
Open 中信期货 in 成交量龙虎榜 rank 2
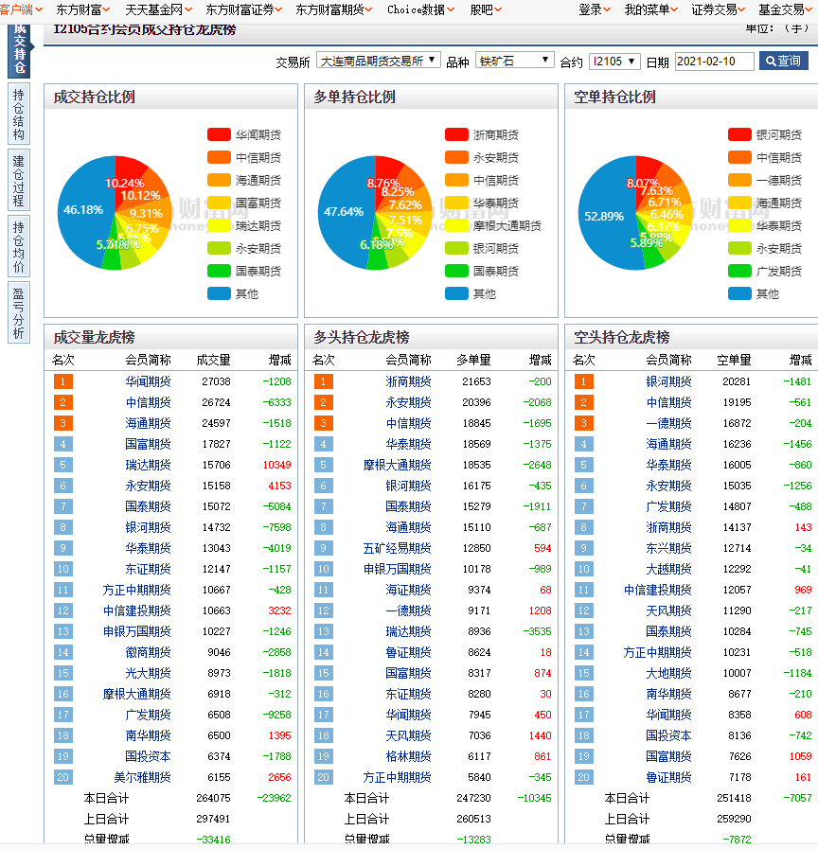point(148,402)
